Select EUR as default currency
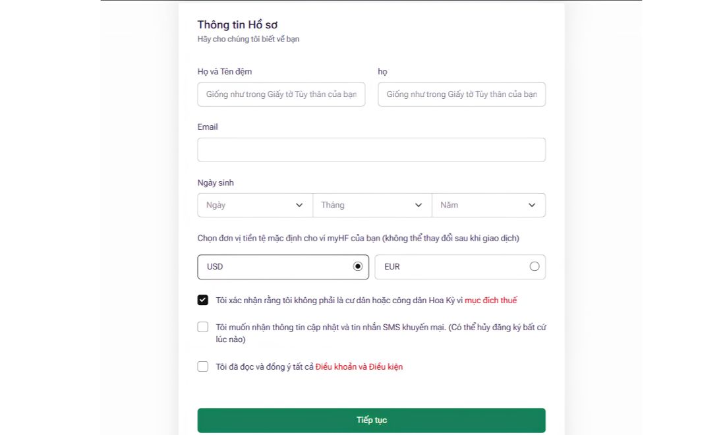 [460, 267]
